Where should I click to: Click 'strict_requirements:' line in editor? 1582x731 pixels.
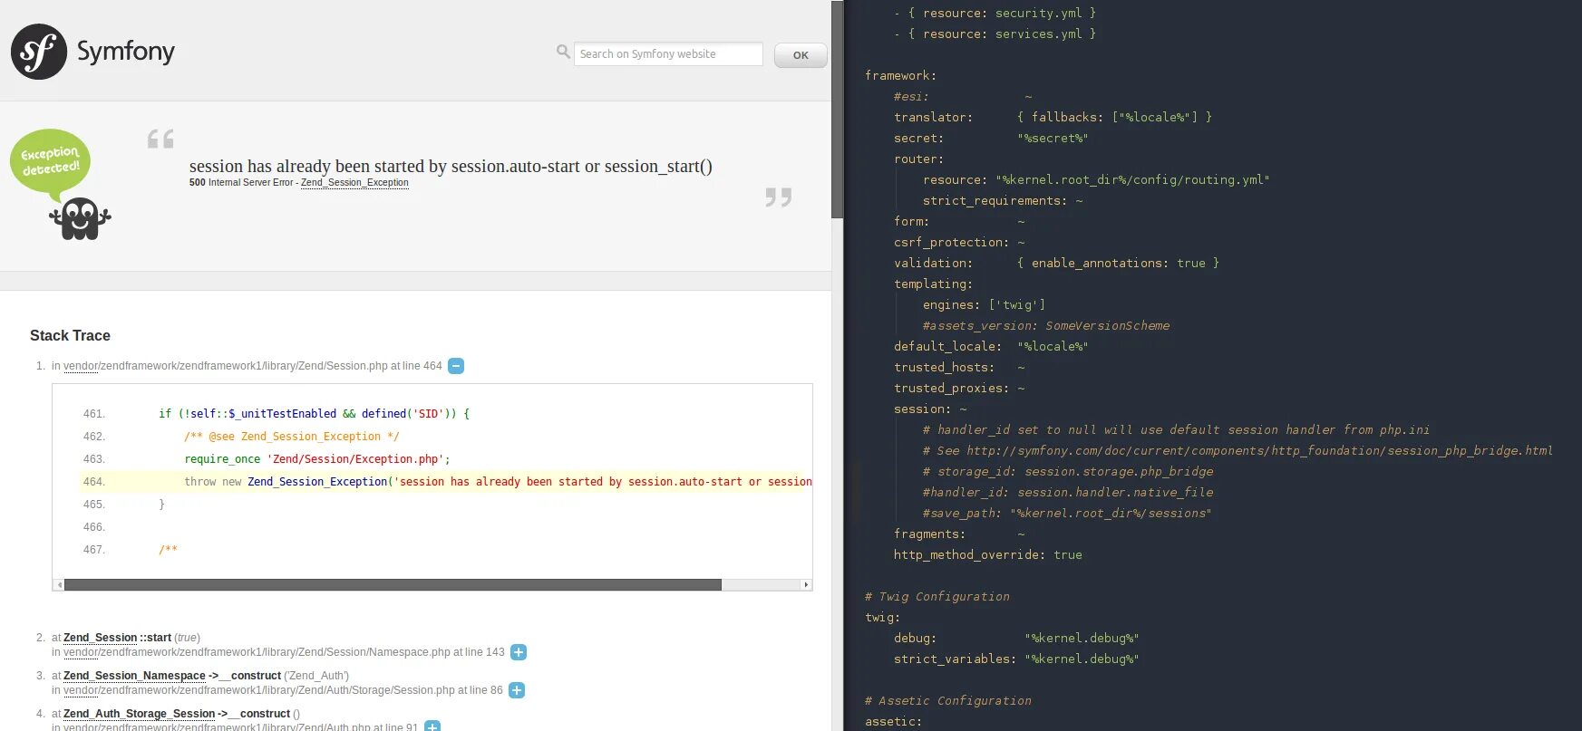tap(1003, 201)
